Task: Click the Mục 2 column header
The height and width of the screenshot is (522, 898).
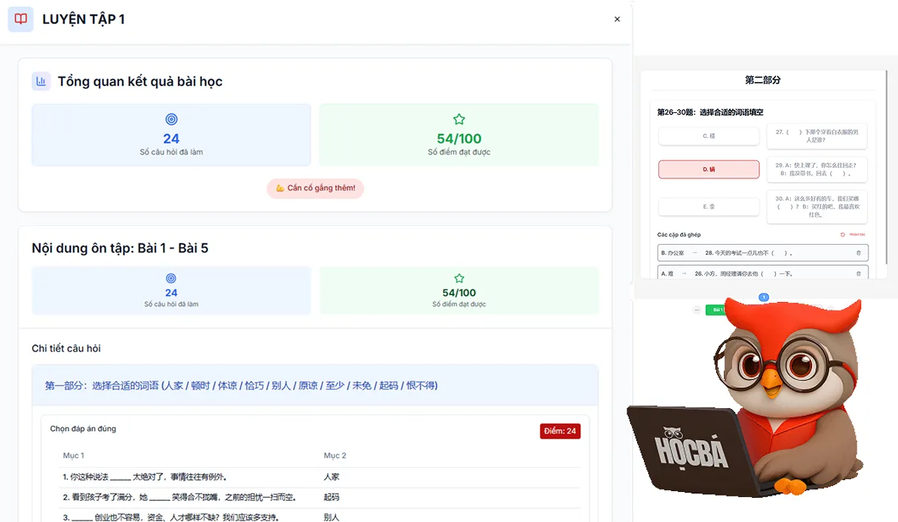Action: click(335, 456)
